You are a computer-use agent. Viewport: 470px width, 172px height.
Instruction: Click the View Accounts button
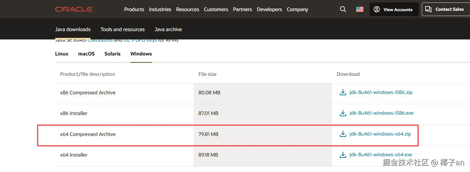pyautogui.click(x=394, y=9)
